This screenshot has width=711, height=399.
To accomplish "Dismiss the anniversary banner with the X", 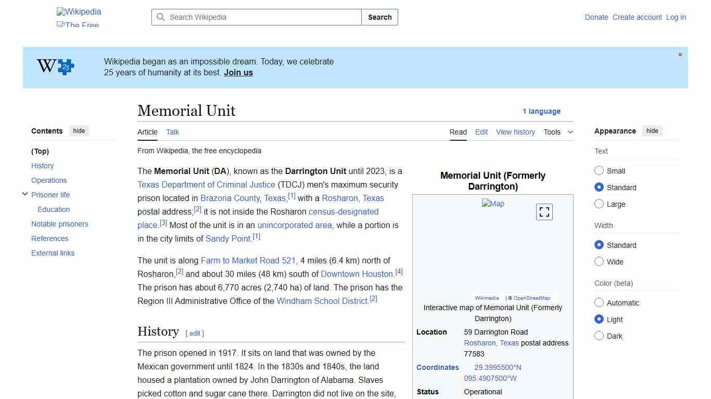I will click(680, 54).
